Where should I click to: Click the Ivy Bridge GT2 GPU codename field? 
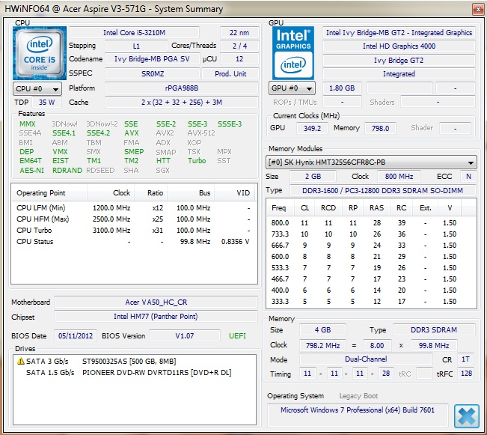399,61
